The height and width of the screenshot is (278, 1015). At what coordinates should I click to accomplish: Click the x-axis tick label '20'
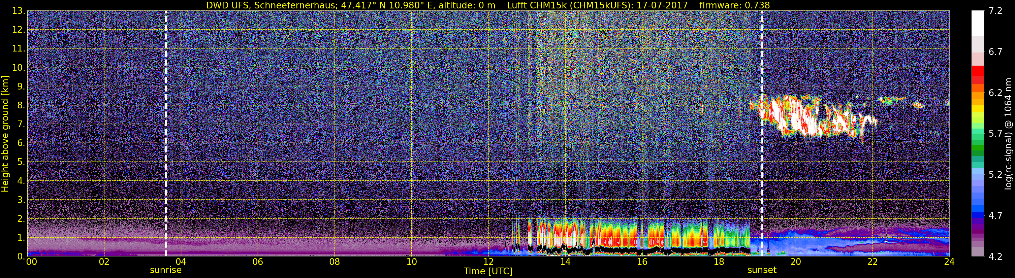796,262
